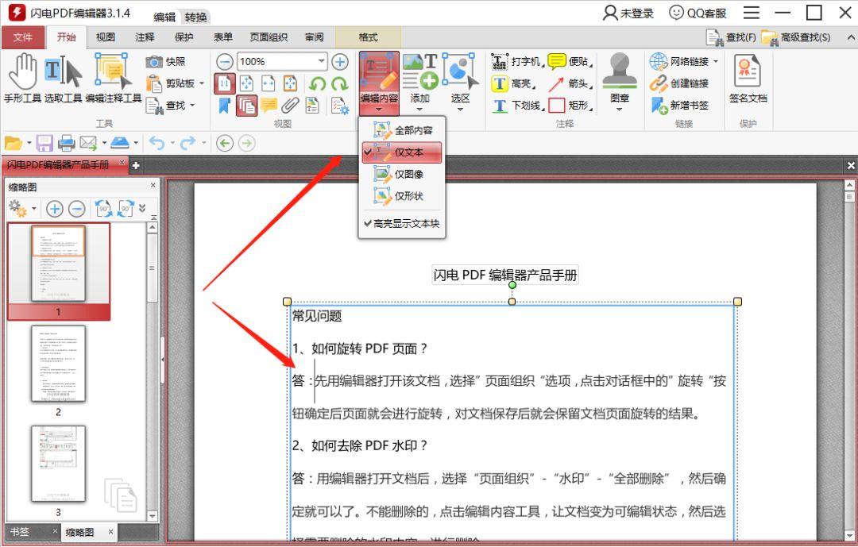Collapse the ribbon with the up chevron
The image size is (858, 547).
850,37
